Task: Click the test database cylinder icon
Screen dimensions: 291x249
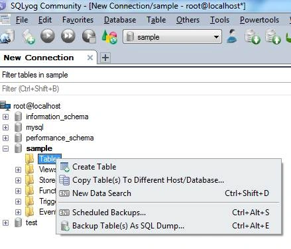Action: coord(18,223)
